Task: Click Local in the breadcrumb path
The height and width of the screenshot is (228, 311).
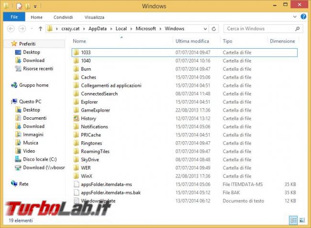Action: (121, 29)
